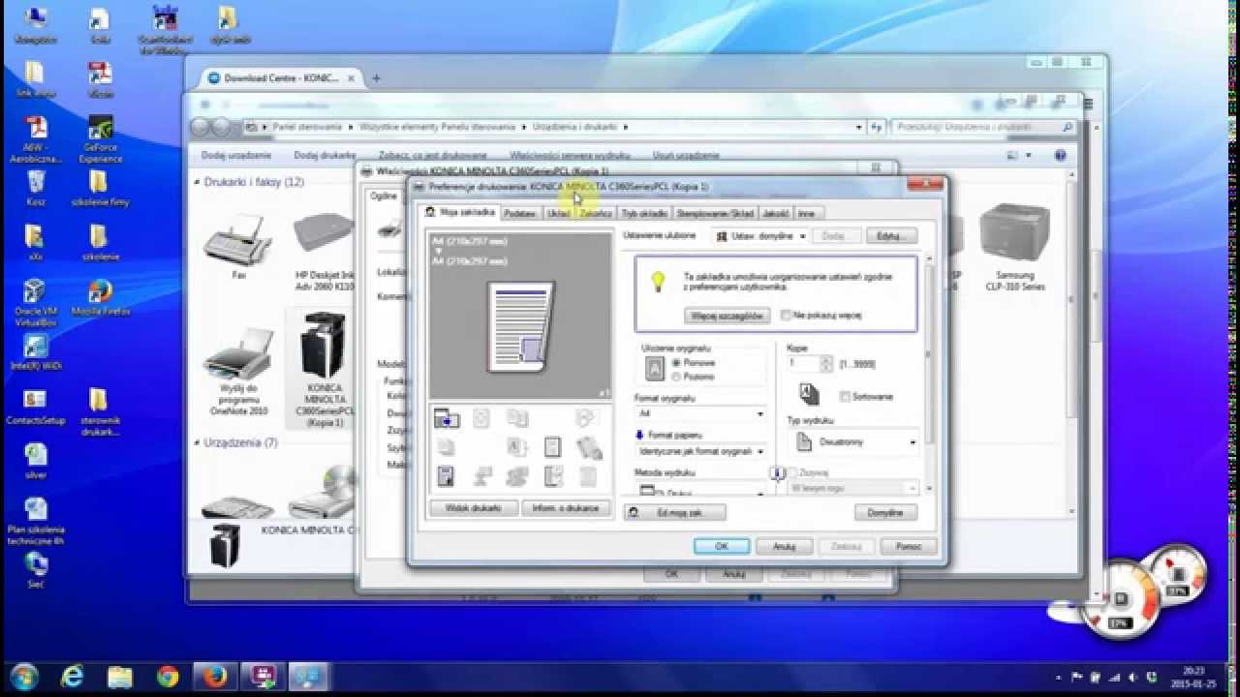1240x697 pixels.
Task: Select 'Wyślij do programu OneNote 2010' printer
Action: click(x=238, y=371)
